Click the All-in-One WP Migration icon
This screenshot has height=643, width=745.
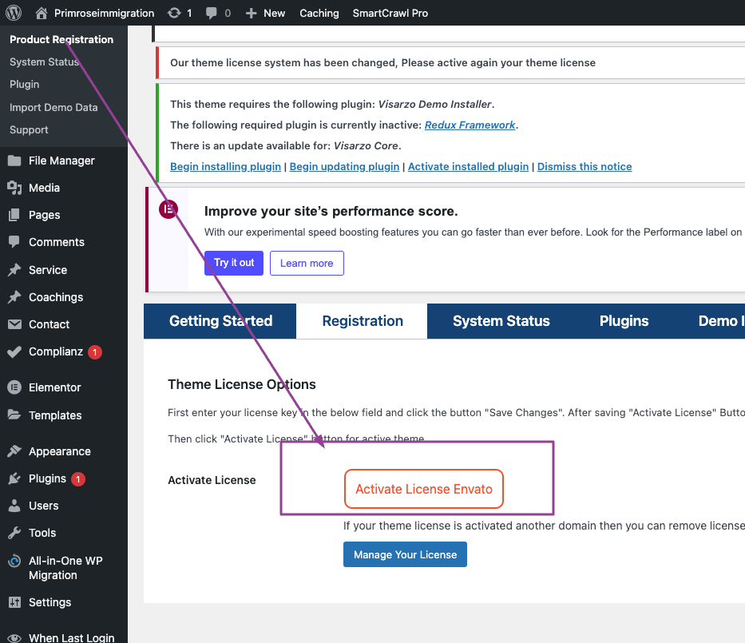[14, 561]
